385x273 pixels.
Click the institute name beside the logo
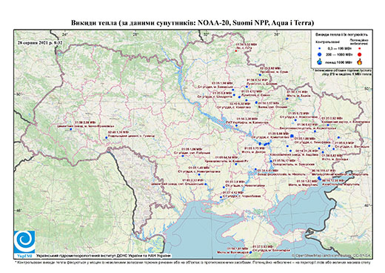(x=103, y=255)
